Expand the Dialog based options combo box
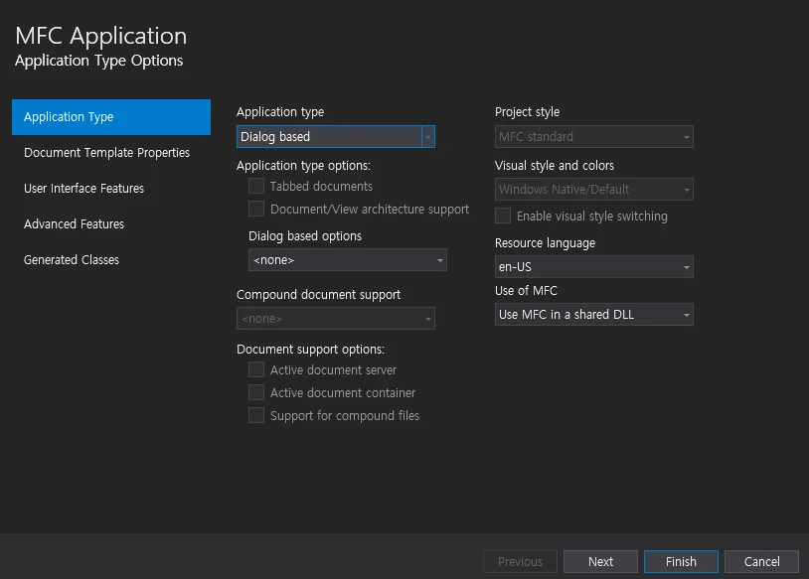 (347, 260)
